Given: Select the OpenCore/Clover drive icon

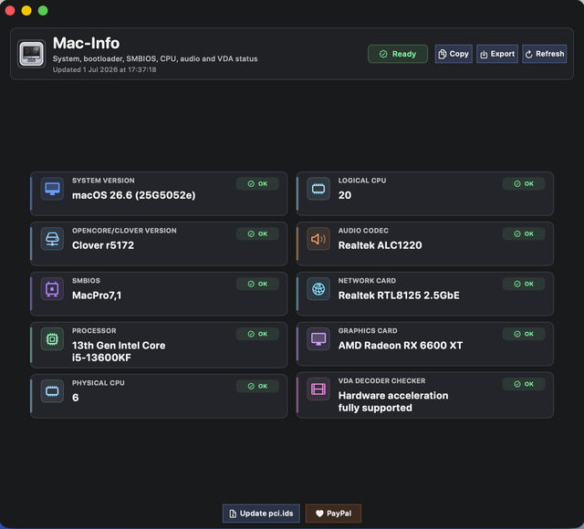Looking at the screenshot, I should point(52,239).
